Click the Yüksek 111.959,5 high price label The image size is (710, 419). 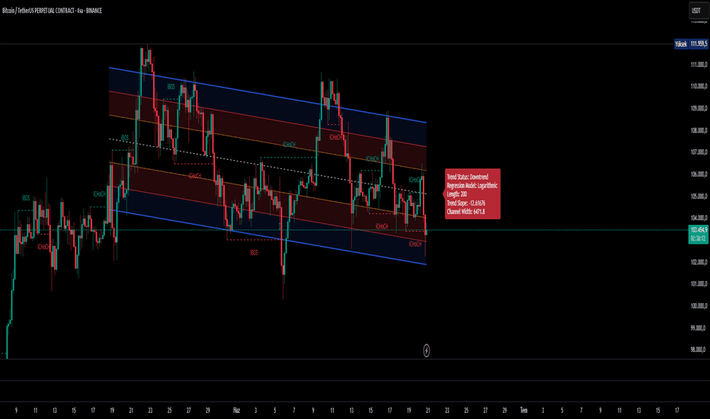tap(691, 44)
